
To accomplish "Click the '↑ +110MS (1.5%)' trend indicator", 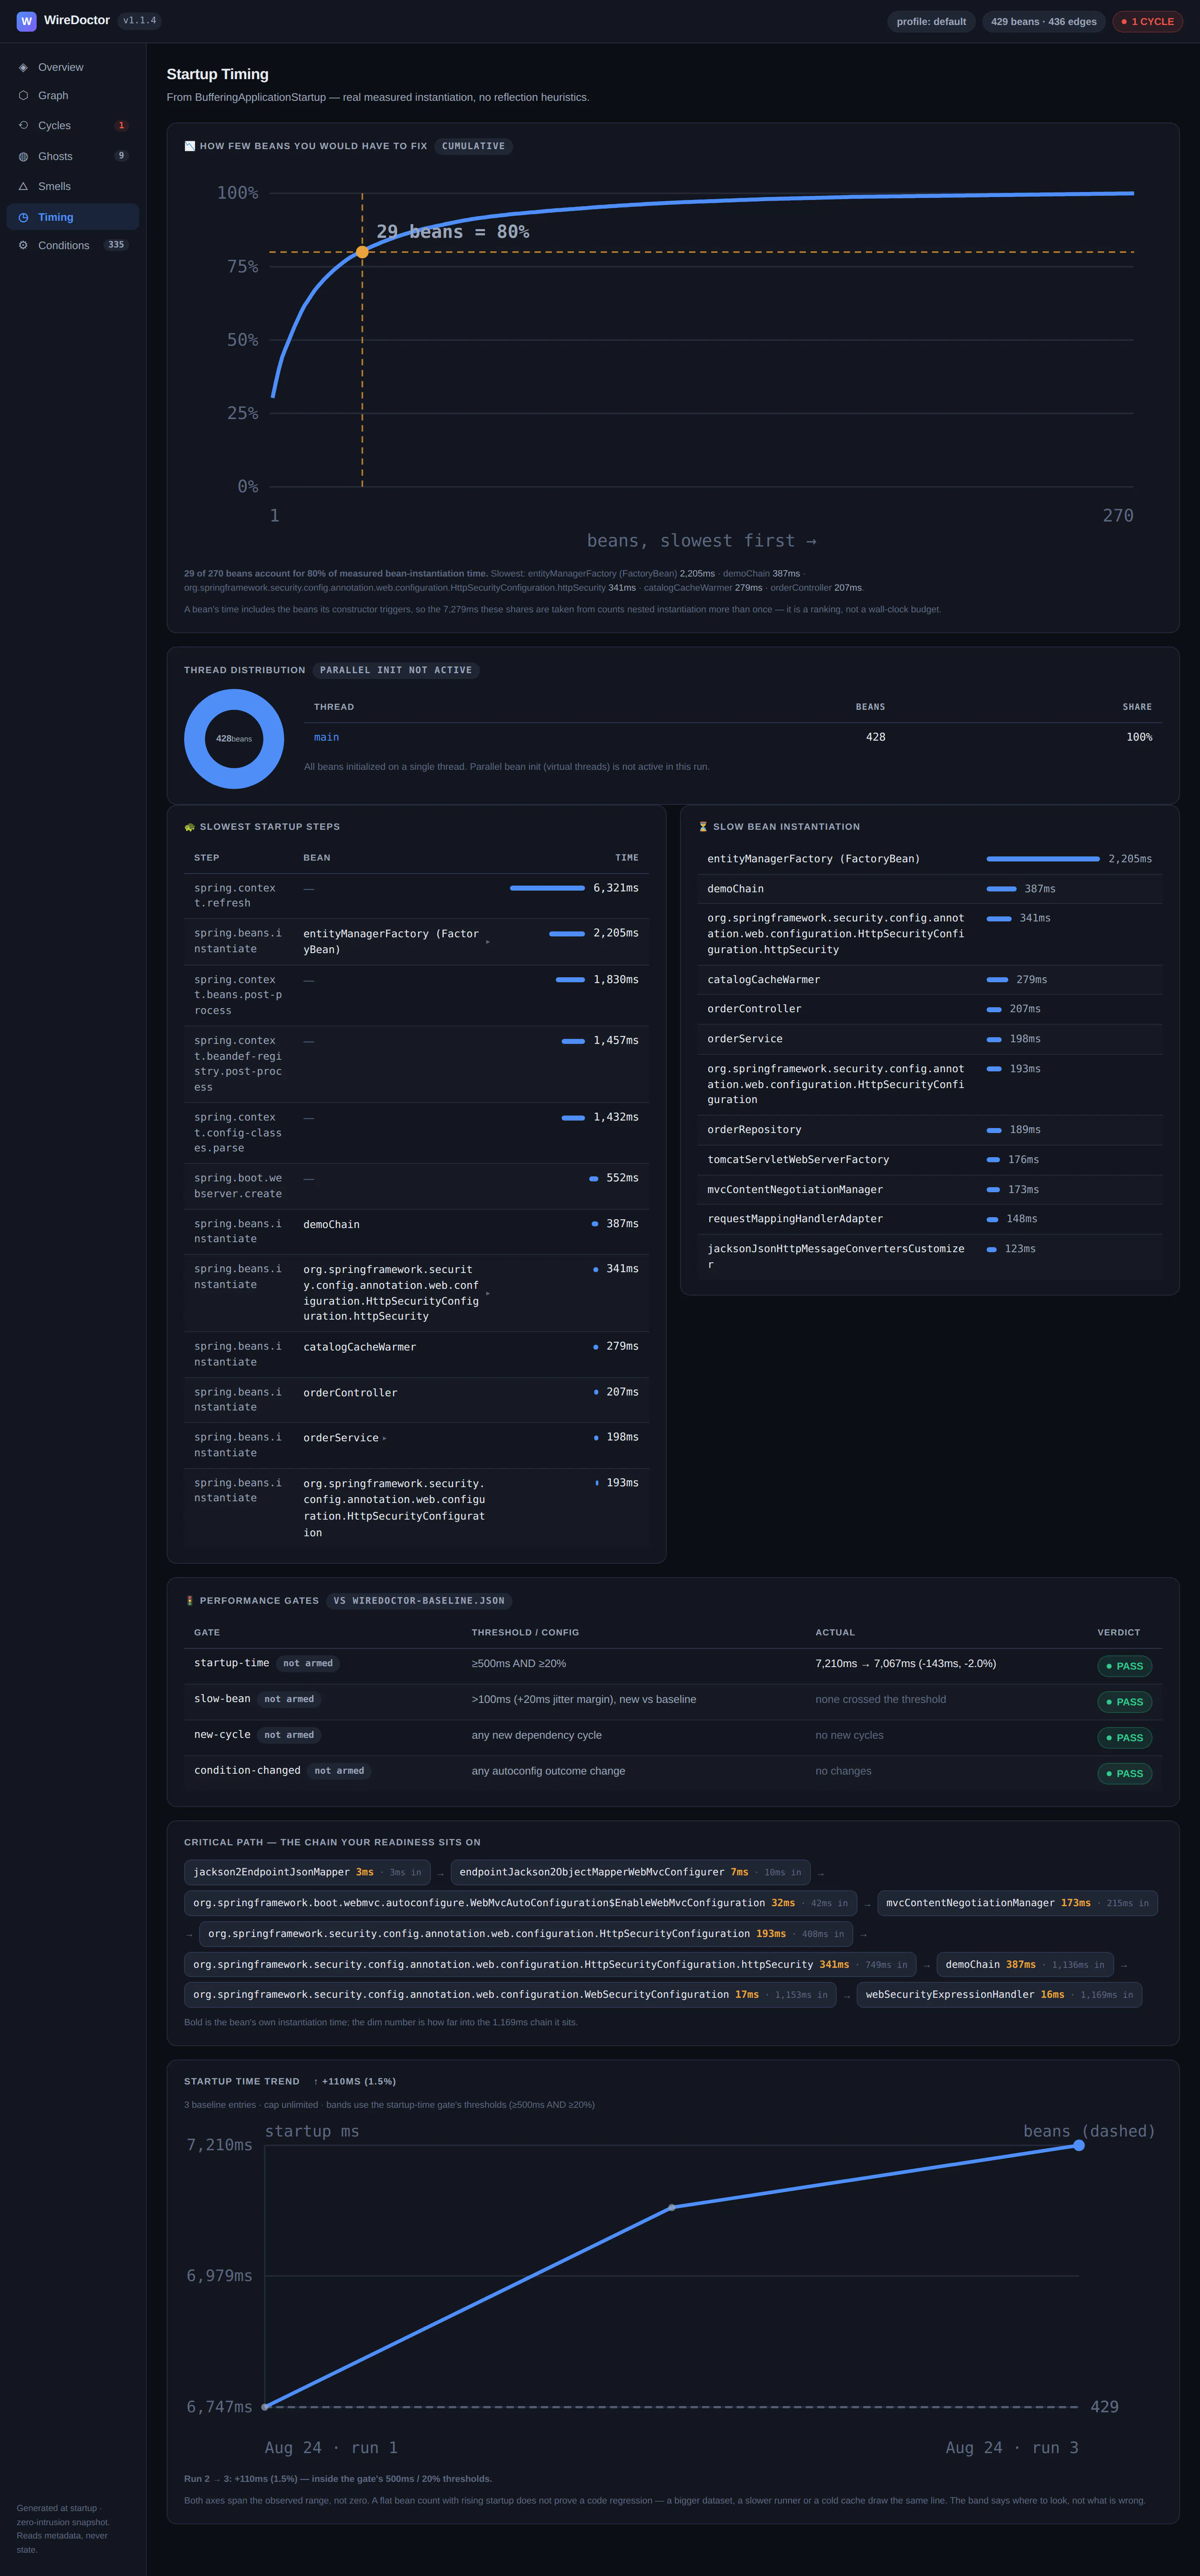I will [355, 2081].
